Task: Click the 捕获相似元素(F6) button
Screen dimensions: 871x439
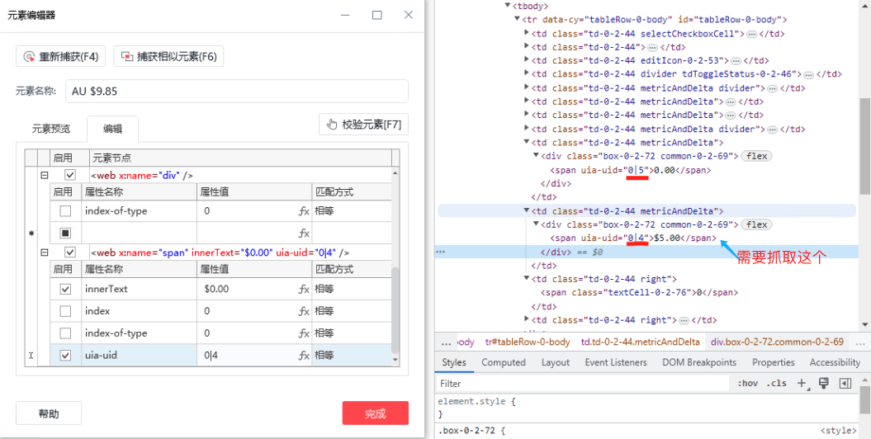Action: coord(169,57)
